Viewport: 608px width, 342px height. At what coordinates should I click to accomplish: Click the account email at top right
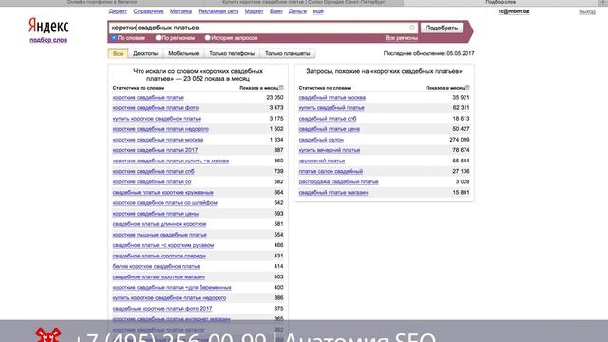click(514, 11)
